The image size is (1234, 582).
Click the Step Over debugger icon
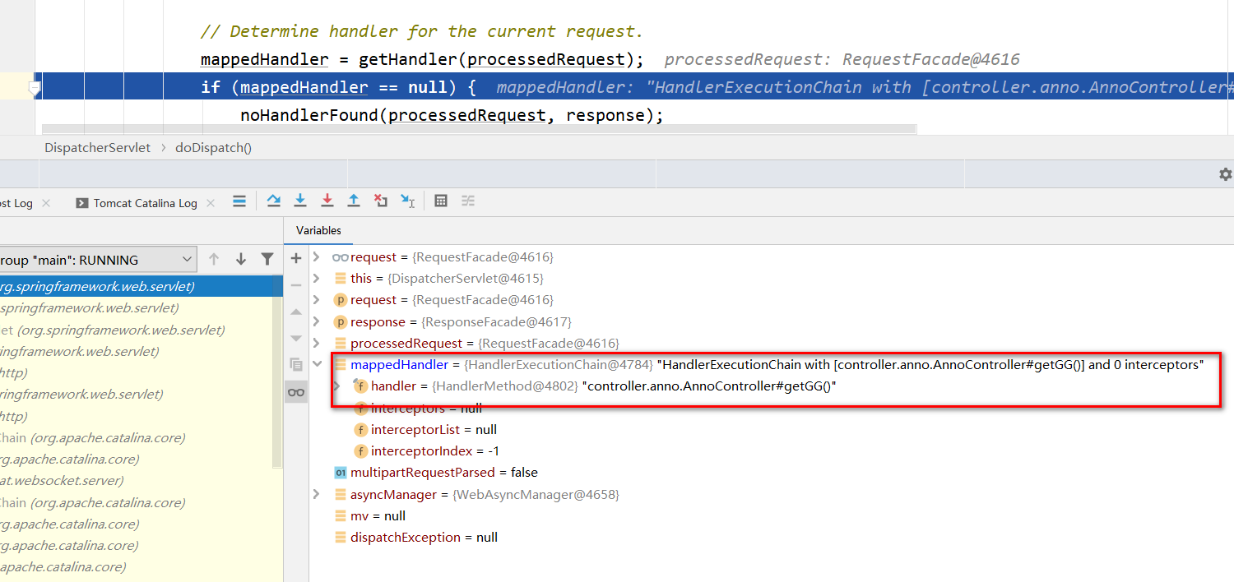pos(274,201)
